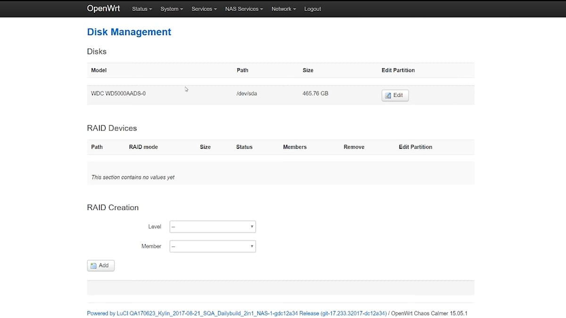Click the OpenWrt brand logo
This screenshot has width=566, height=318.
(103, 8)
